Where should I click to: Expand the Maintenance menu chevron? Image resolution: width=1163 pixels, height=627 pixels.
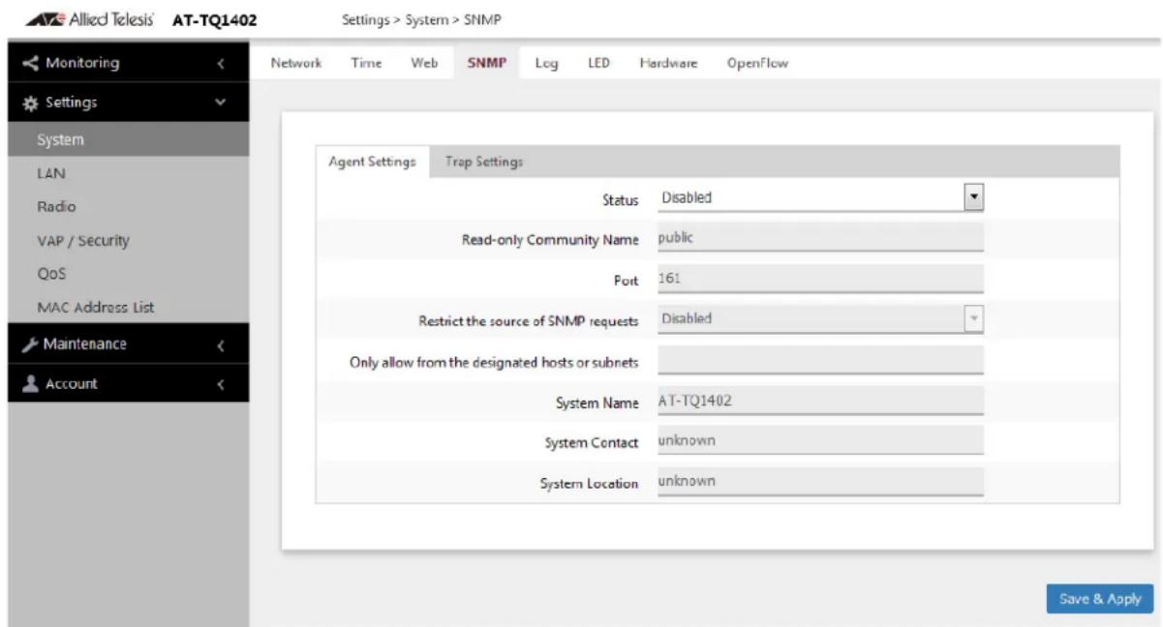point(221,345)
